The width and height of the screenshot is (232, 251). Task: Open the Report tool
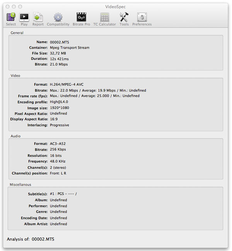click(38, 17)
